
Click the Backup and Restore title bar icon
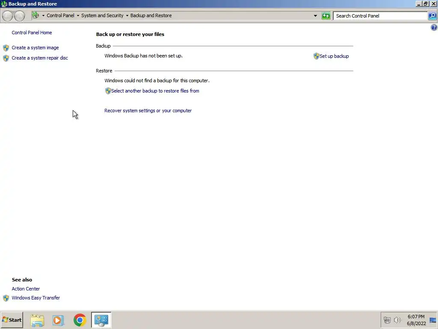pyautogui.click(x=4, y=3)
